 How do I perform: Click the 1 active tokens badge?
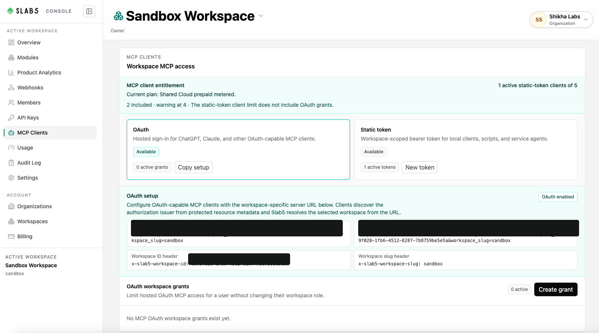(380, 167)
